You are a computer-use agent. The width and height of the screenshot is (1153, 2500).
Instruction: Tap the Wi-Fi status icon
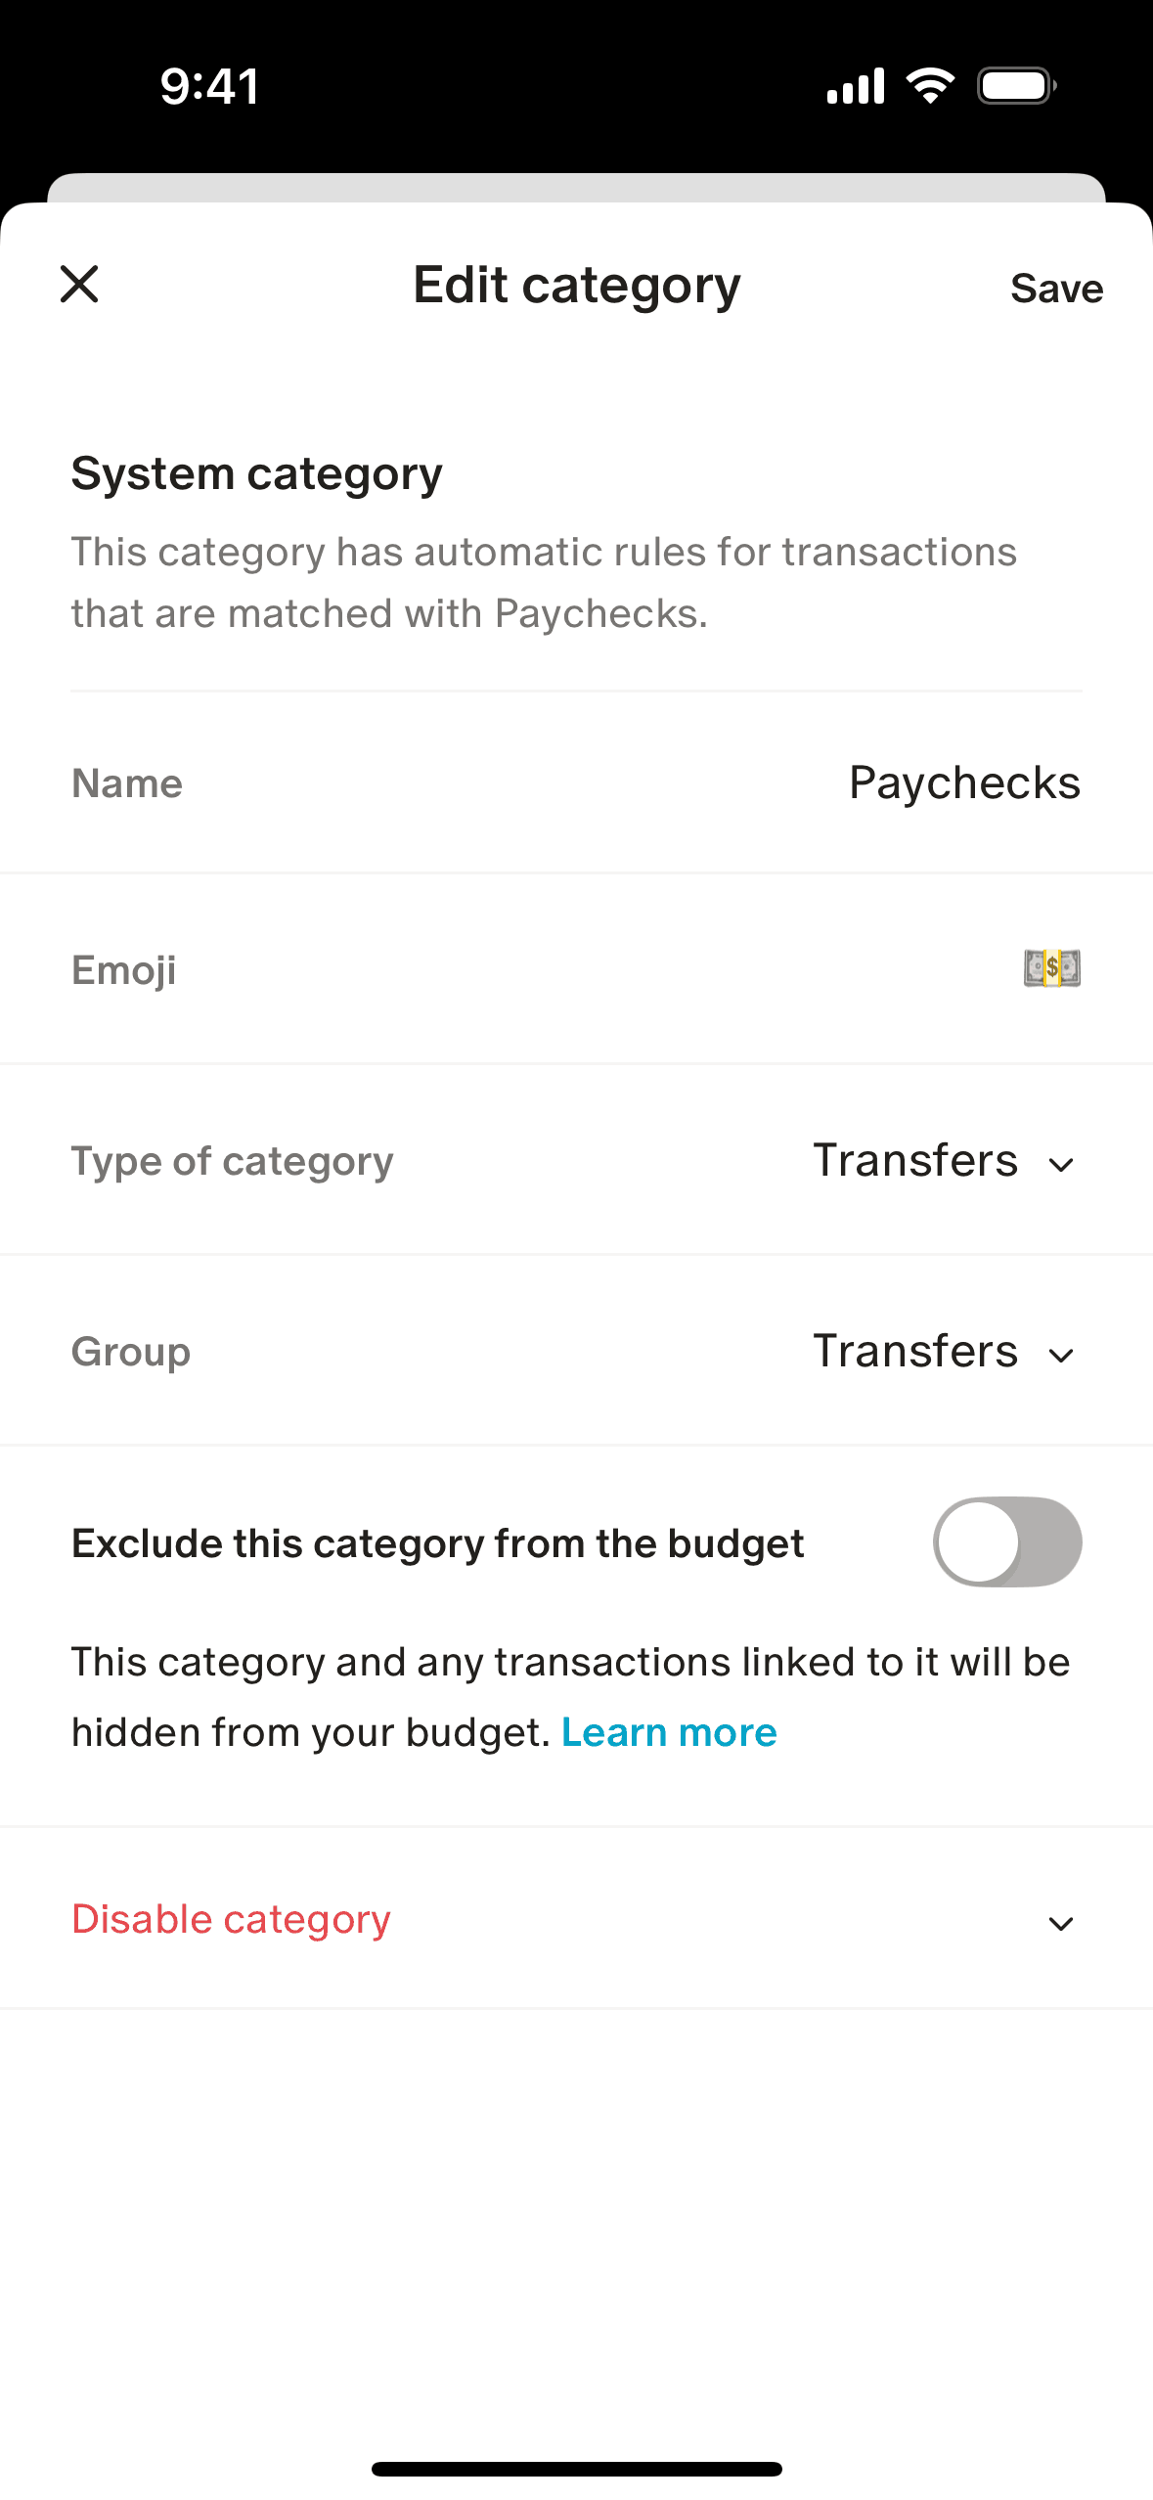[930, 86]
